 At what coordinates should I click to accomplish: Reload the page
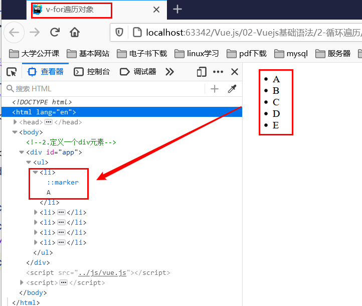click(55, 32)
